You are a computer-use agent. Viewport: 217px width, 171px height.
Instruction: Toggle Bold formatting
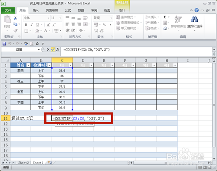coord(26,25)
